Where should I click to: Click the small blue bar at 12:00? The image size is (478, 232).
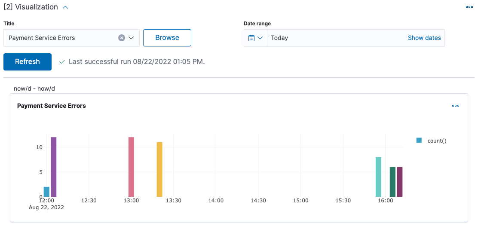[47, 192]
